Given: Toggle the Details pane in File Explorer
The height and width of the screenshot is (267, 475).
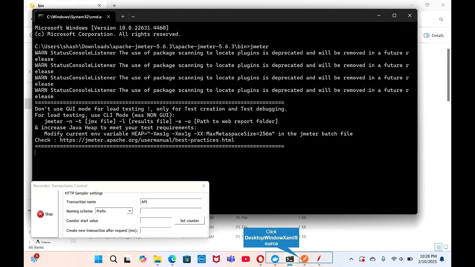Looking at the screenshot, I should click(x=434, y=36).
